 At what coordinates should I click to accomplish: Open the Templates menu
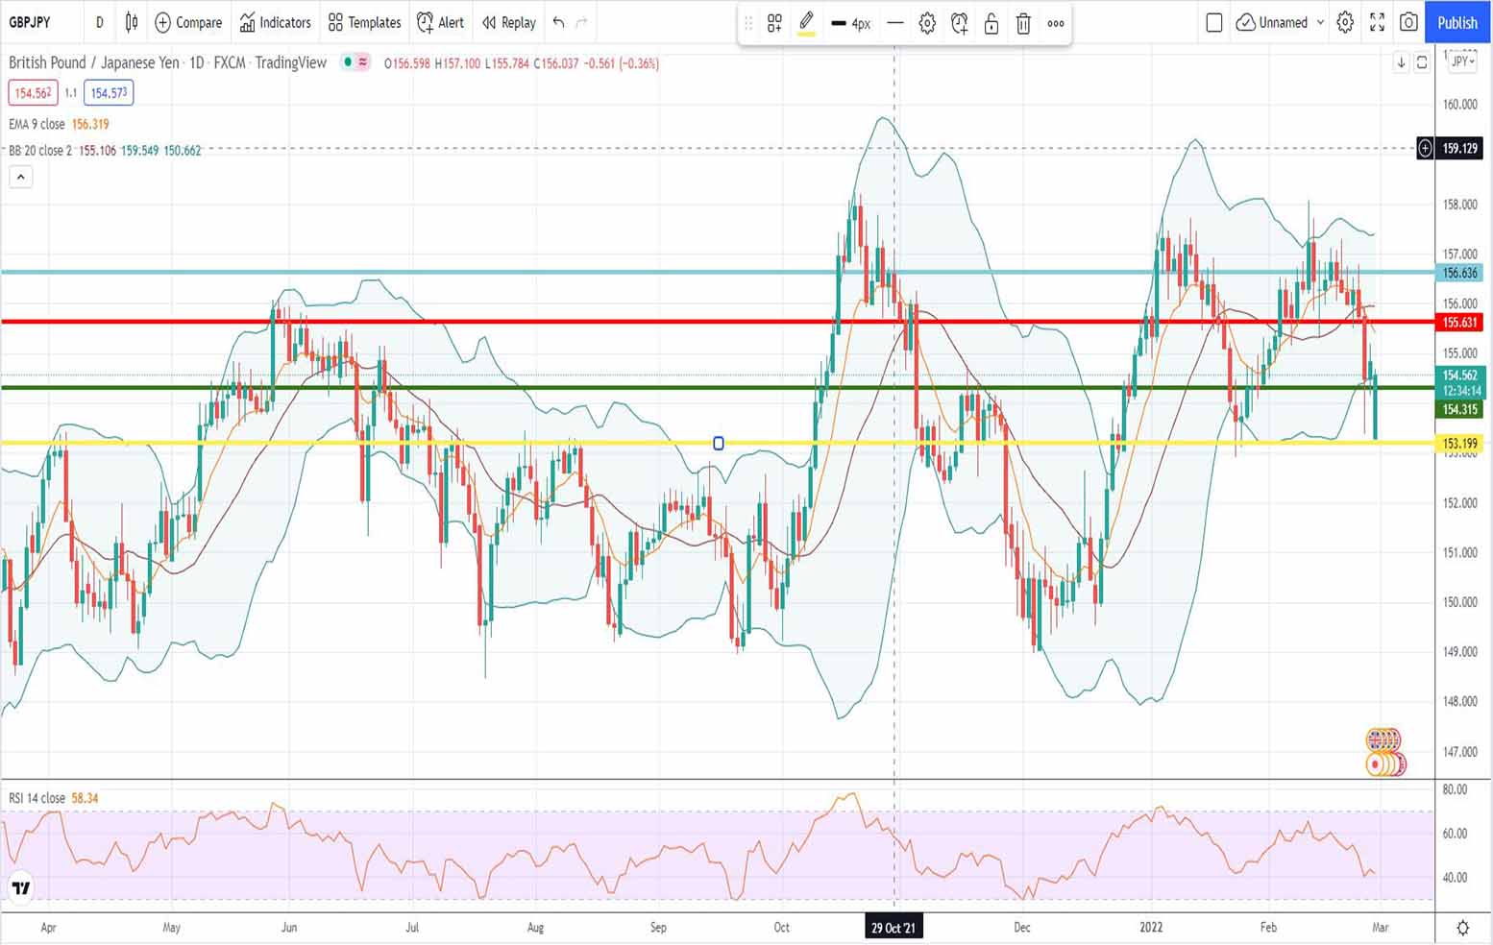click(x=364, y=22)
